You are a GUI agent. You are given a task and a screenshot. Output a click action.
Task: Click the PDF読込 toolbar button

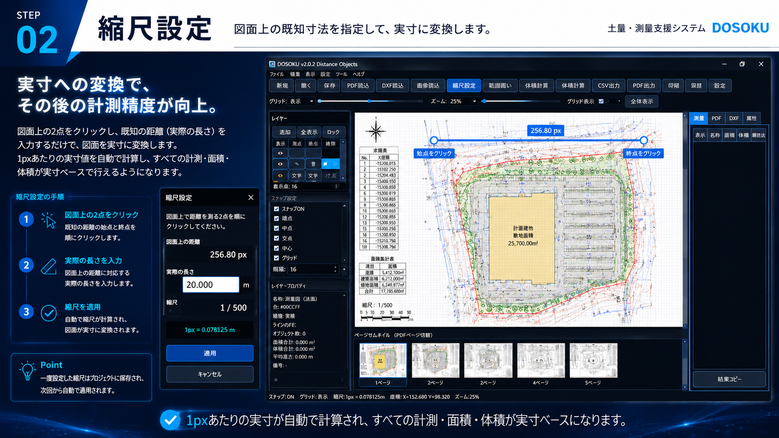[358, 86]
